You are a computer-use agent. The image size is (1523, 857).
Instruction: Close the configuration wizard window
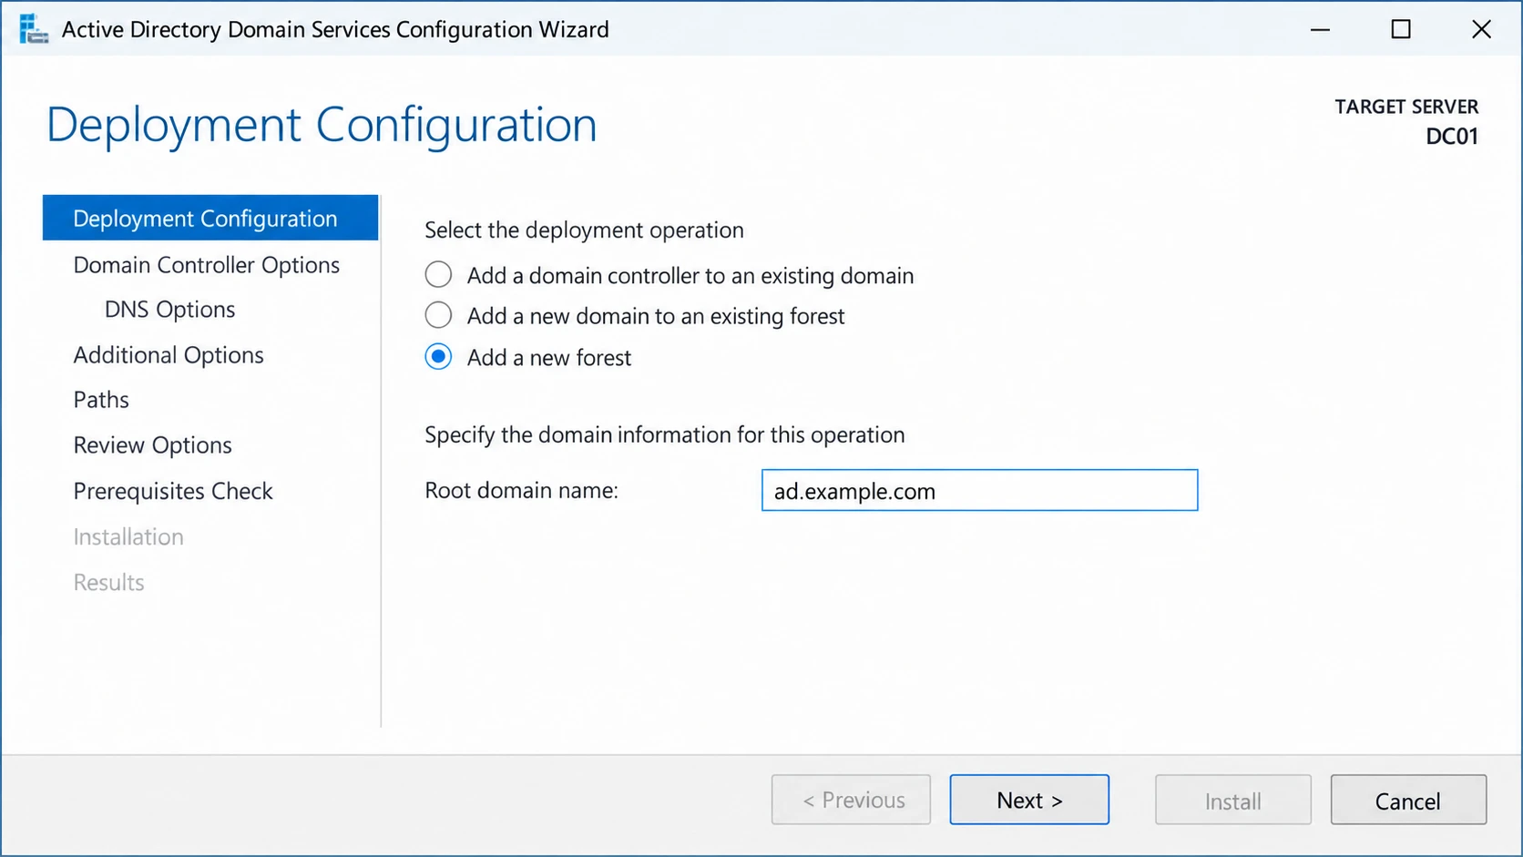tap(1481, 29)
